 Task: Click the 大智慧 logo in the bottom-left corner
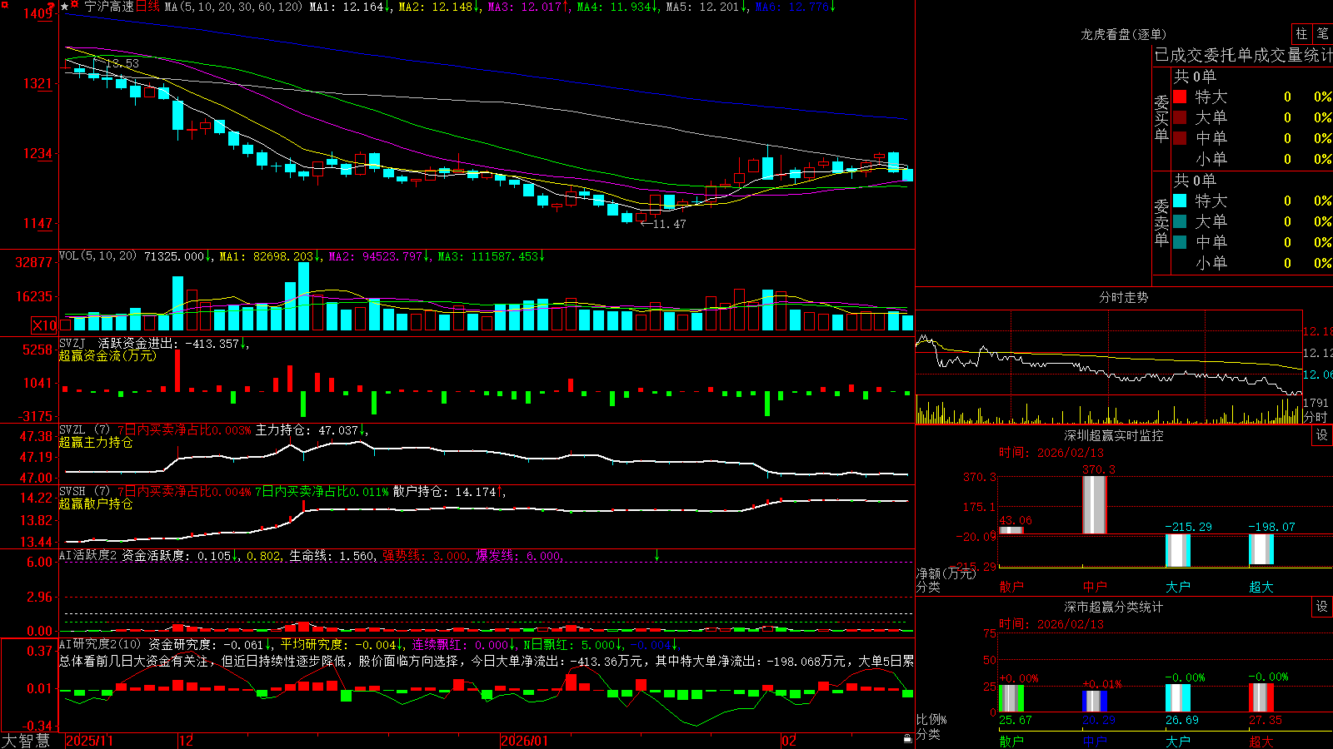pos(26,741)
